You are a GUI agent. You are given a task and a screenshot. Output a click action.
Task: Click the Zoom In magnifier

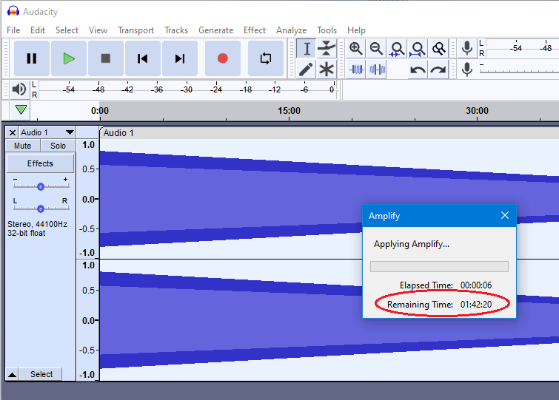[356, 48]
